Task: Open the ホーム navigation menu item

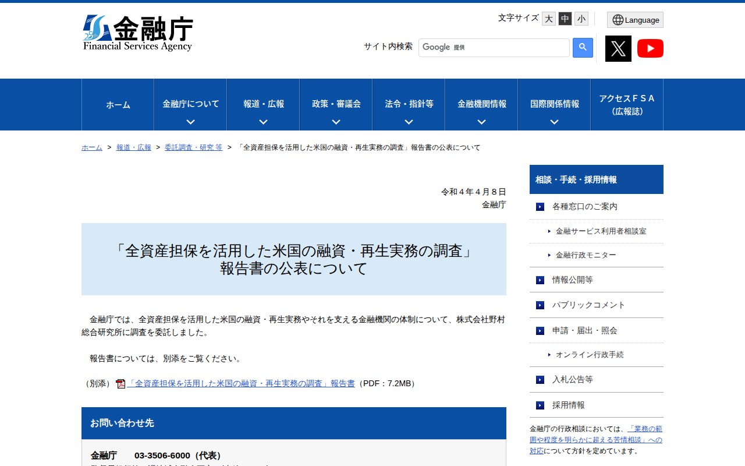Action: coord(118,105)
